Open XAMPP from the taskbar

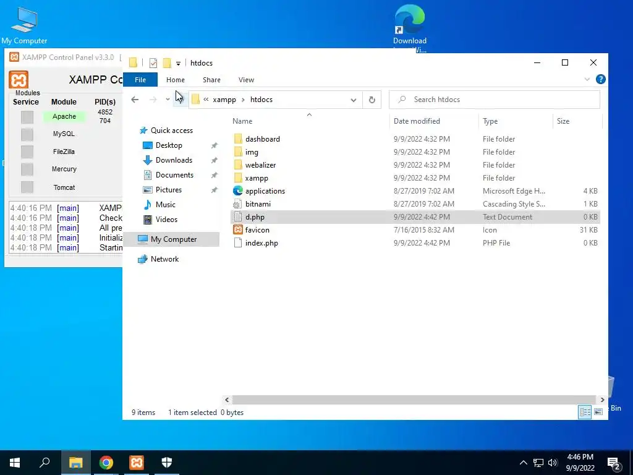137,462
